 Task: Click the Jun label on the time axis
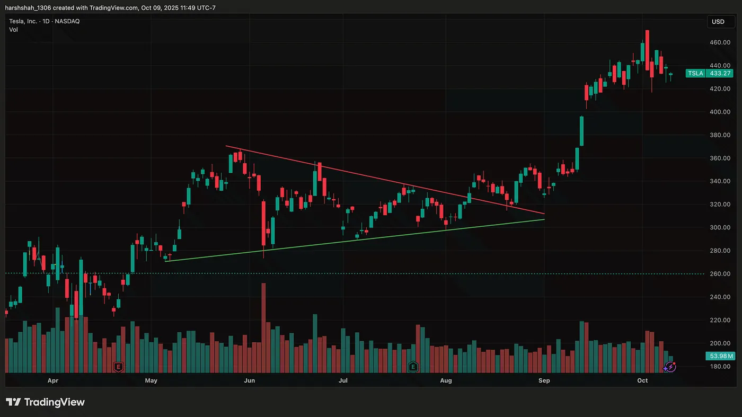click(250, 380)
